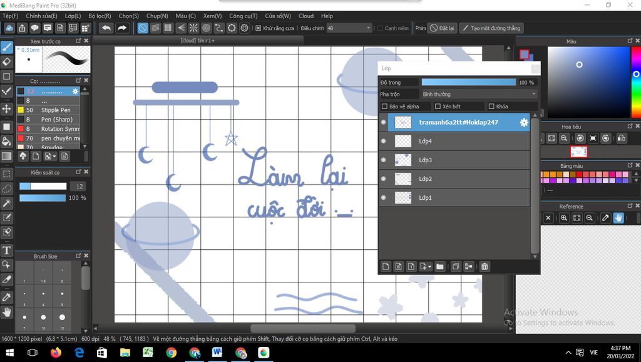Select the Eraser tool in the left toolbar
The width and height of the screenshot is (641, 362).
coord(6,62)
